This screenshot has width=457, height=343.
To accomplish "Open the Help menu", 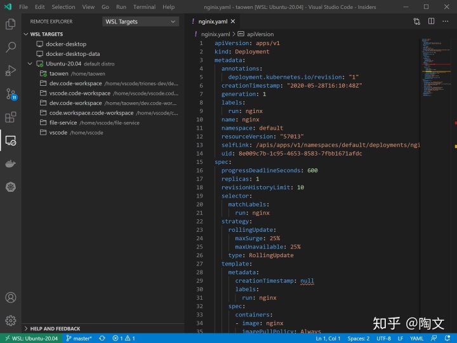I will (x=168, y=7).
